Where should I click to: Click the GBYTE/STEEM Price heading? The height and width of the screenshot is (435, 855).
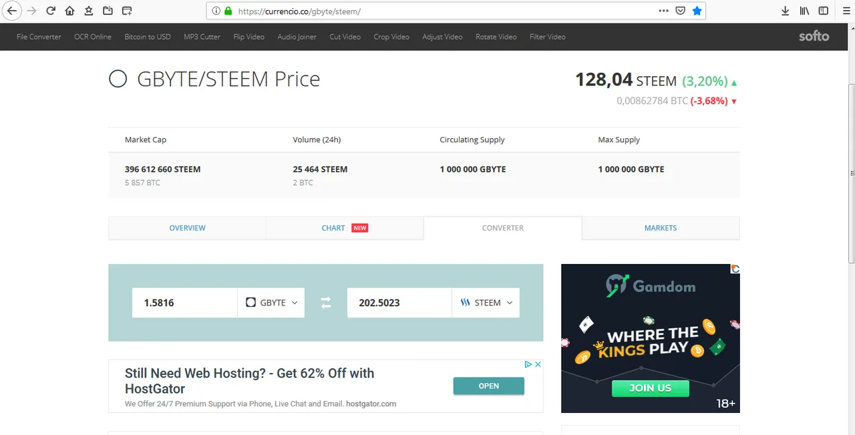(x=228, y=80)
